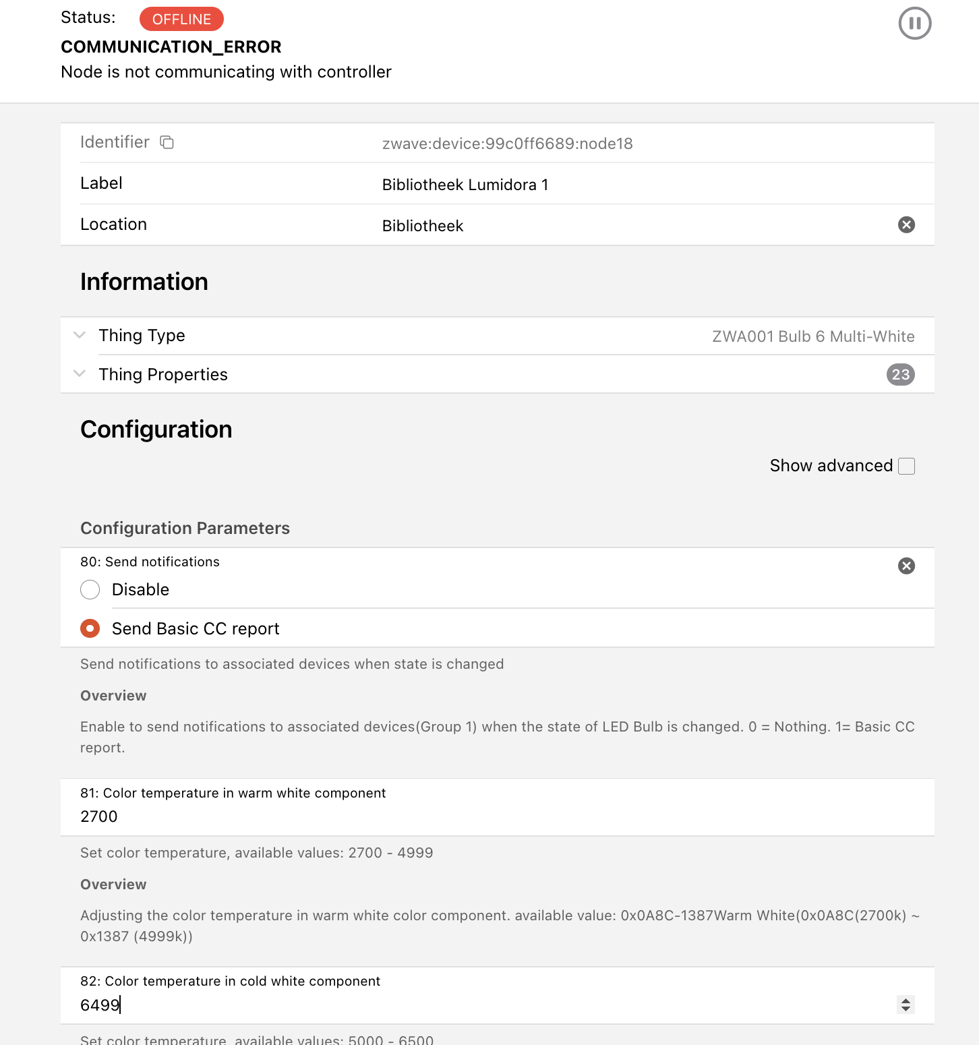Click the zwave device identifier text
This screenshot has height=1045, width=979.
point(507,144)
